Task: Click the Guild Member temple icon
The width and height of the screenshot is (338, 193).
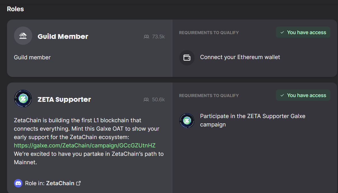Action: point(23,36)
